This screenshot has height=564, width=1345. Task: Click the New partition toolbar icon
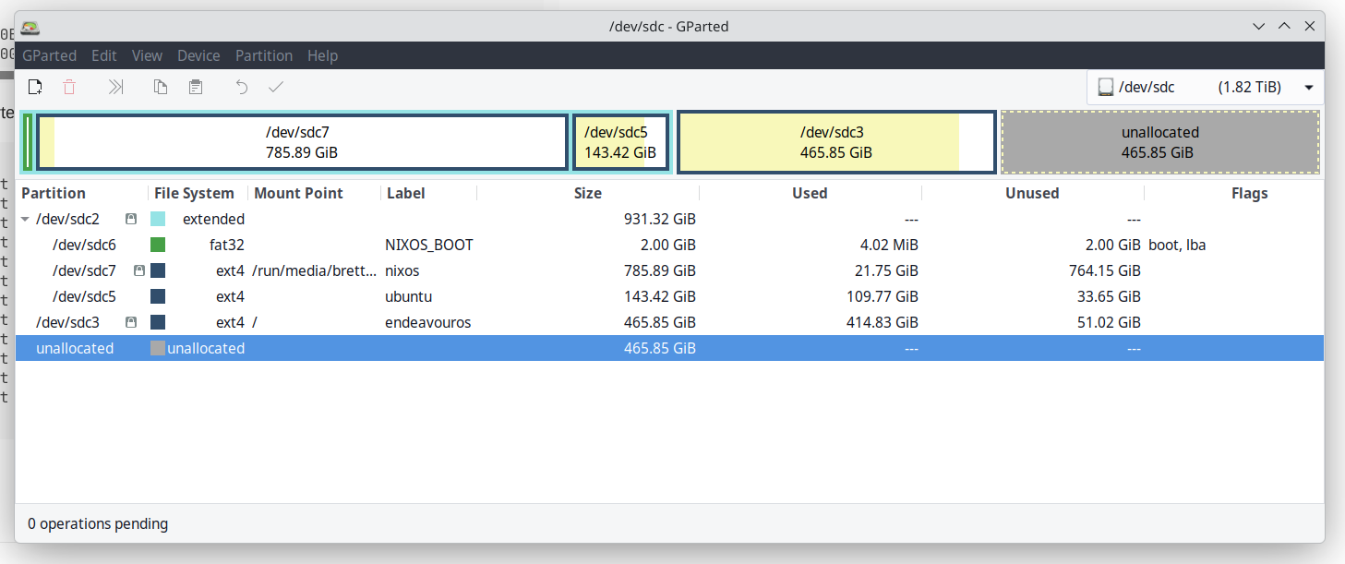tap(35, 87)
